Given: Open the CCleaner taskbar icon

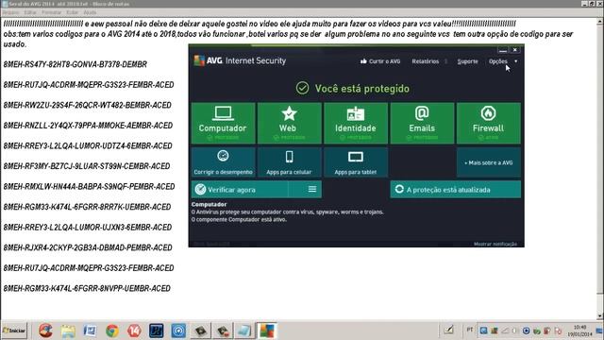Looking at the screenshot, I should point(45,331).
